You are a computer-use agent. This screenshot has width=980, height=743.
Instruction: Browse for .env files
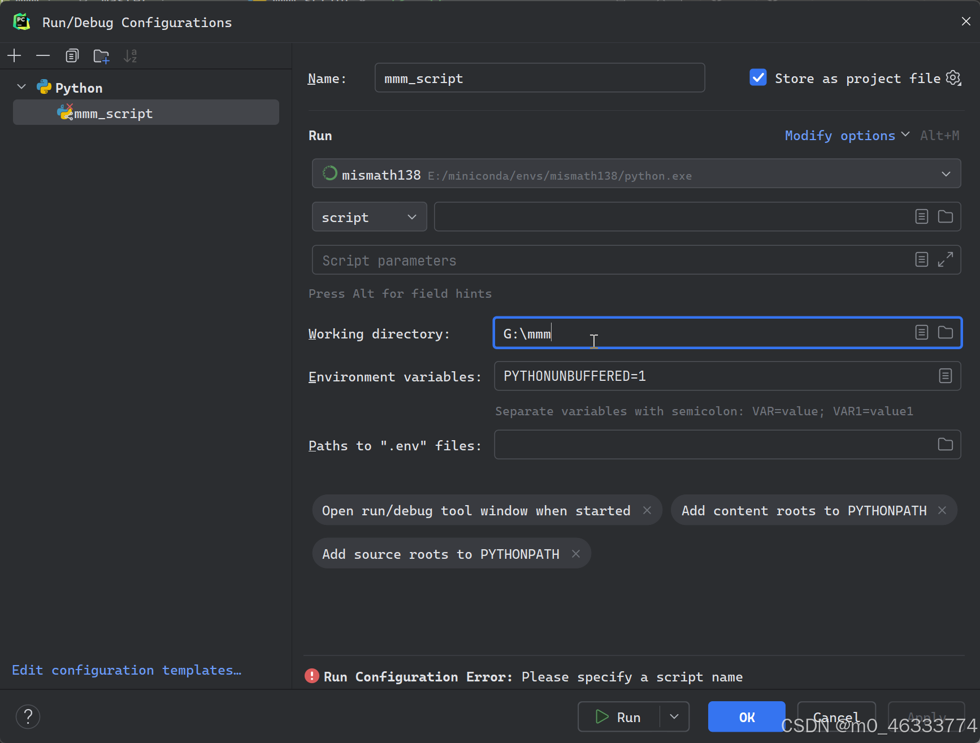click(x=946, y=444)
